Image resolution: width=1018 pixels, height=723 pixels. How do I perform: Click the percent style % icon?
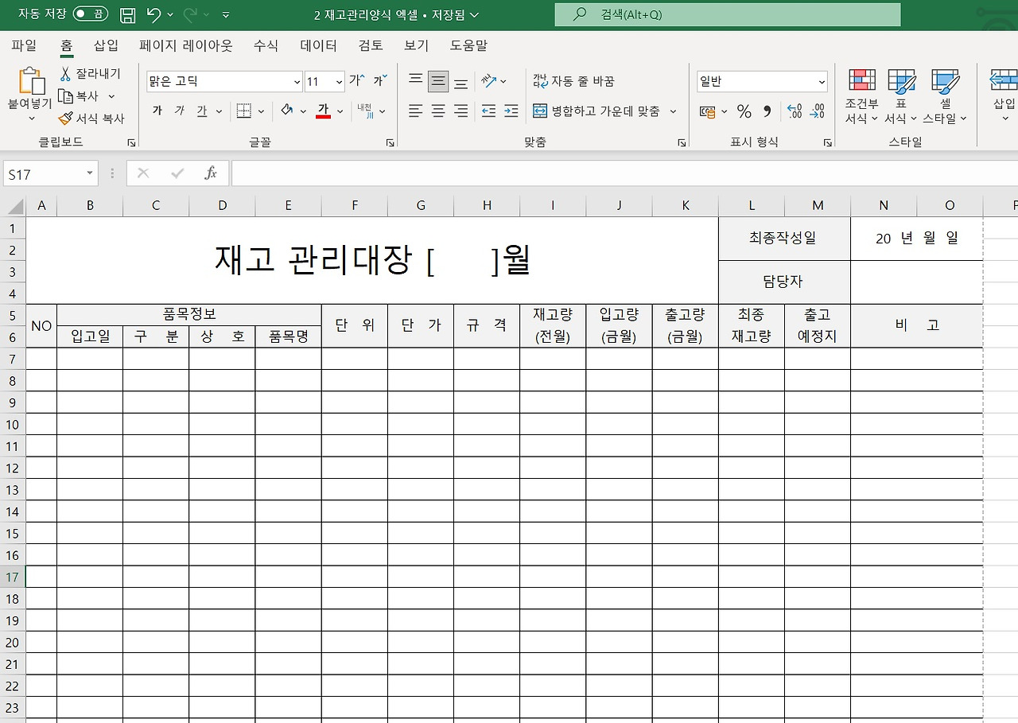[744, 111]
